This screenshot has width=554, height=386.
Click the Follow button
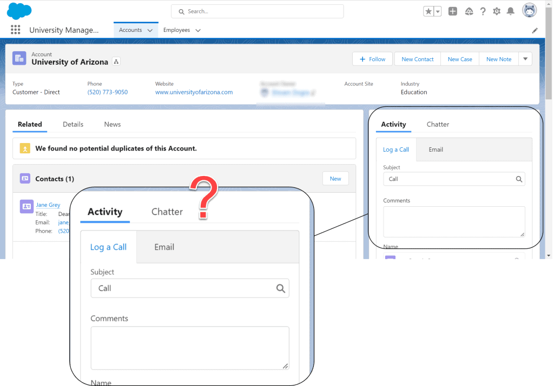(372, 58)
